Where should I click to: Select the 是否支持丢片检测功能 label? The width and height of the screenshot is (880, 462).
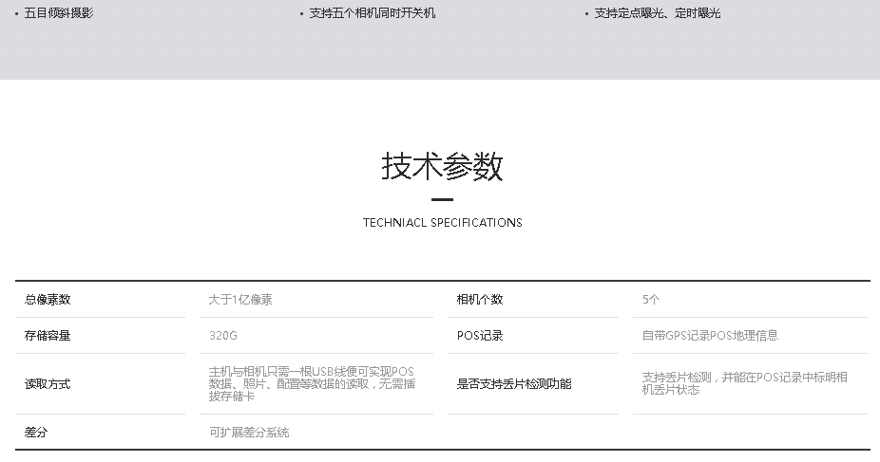pyautogui.click(x=514, y=384)
